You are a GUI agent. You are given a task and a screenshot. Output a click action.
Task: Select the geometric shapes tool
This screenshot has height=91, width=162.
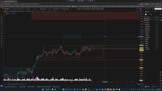coord(2,23)
